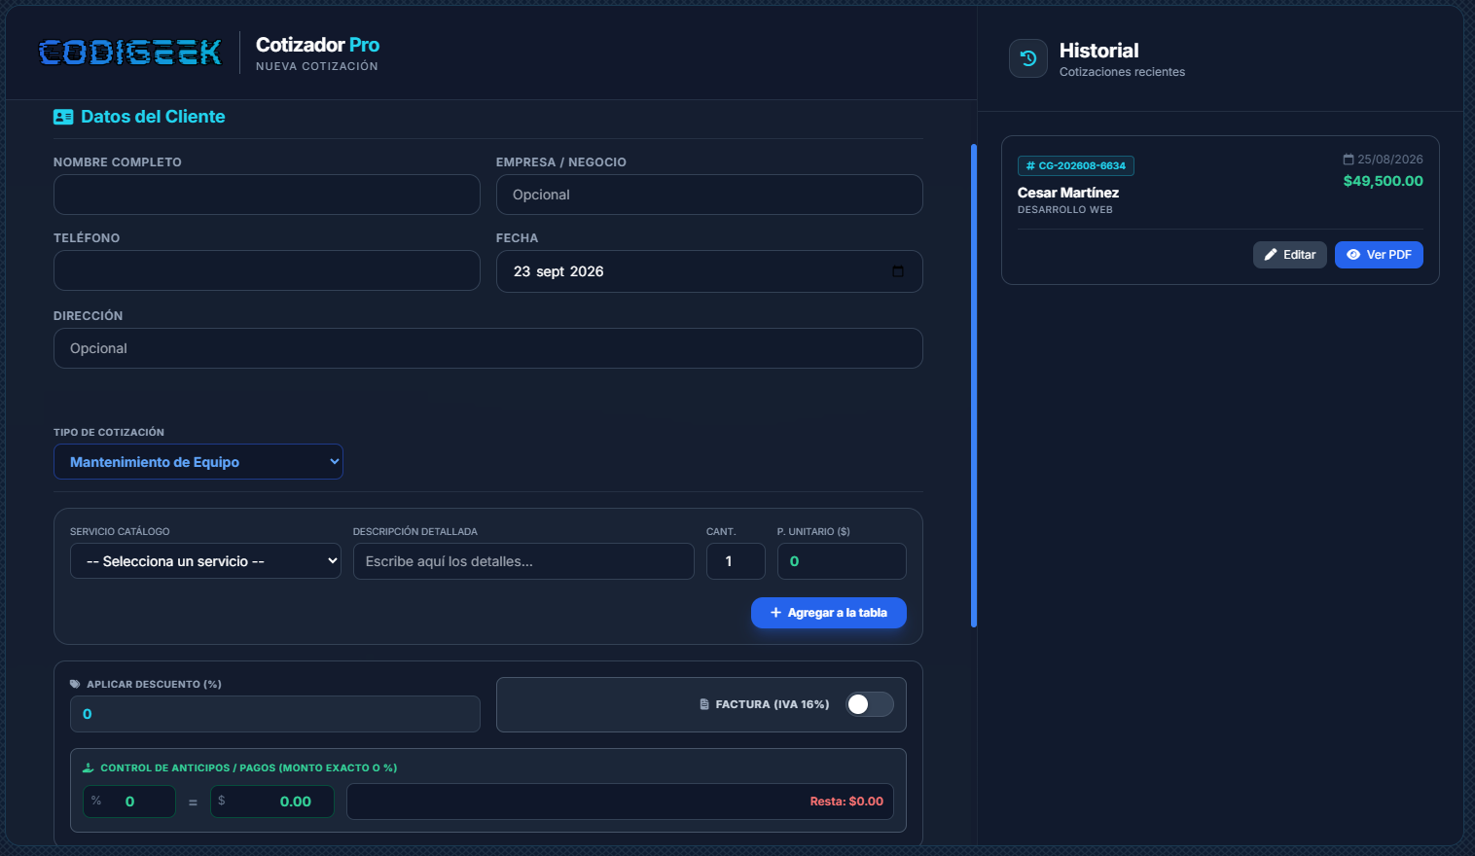View PDF of Cesar Martínez quotation
1475x856 pixels.
[1379, 255]
